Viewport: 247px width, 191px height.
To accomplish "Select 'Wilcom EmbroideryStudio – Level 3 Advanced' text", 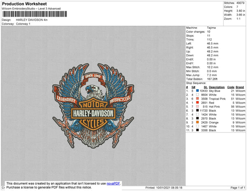I will pos(31,9).
